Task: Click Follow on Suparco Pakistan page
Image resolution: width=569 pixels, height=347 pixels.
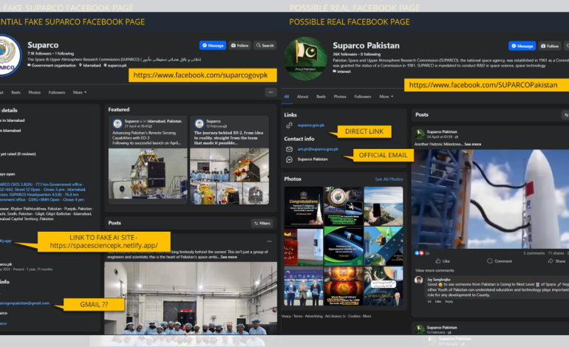Action: (x=550, y=46)
